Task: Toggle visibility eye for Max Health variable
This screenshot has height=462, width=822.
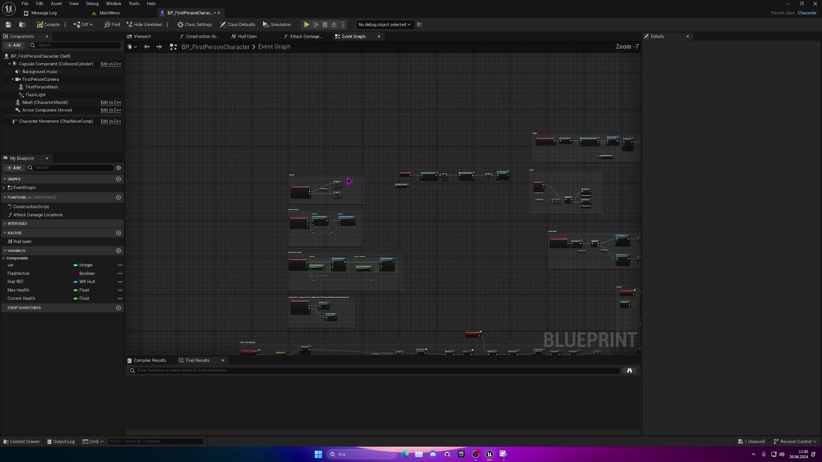Action: pos(120,290)
